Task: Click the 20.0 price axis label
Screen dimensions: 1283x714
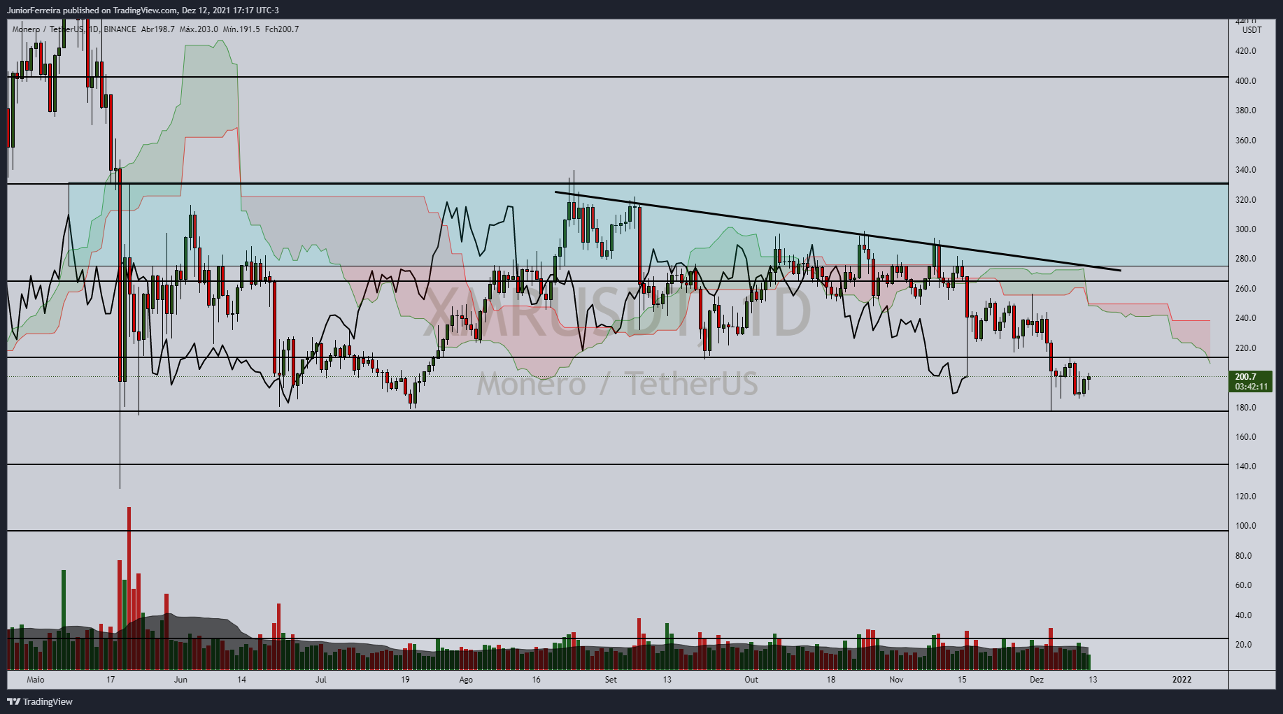Action: click(x=1243, y=645)
